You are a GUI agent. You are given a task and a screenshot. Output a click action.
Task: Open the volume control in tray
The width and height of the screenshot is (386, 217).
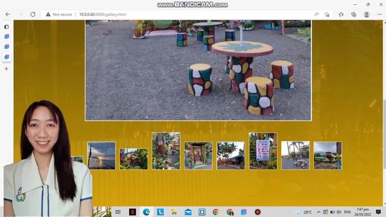[x=339, y=212]
